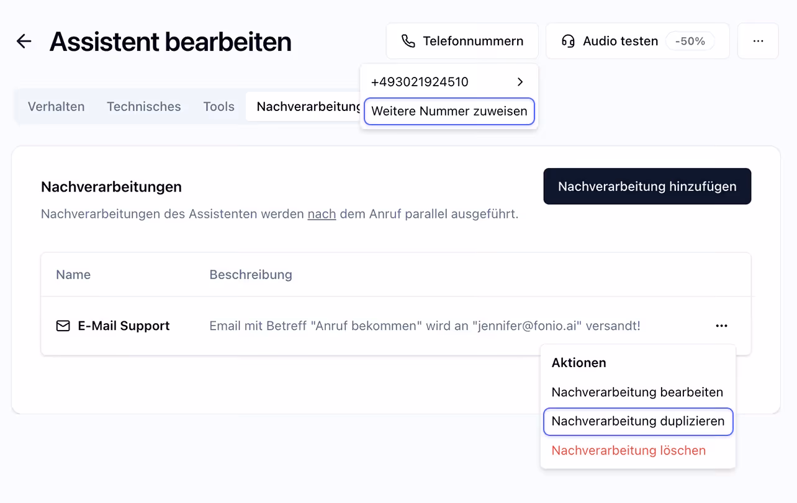Choose Nachverarbeitung löschen in red
Screen dimensions: 797x503
point(629,450)
